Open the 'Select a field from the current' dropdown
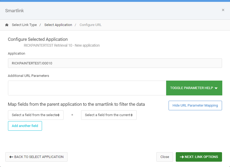The image size is (230, 167). [x=109, y=115]
